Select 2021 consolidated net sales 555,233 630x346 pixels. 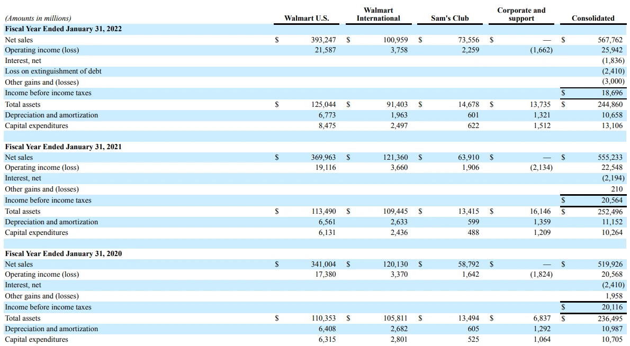coord(610,157)
